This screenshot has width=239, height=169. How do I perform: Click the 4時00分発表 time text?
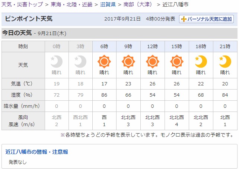[x=160, y=19]
